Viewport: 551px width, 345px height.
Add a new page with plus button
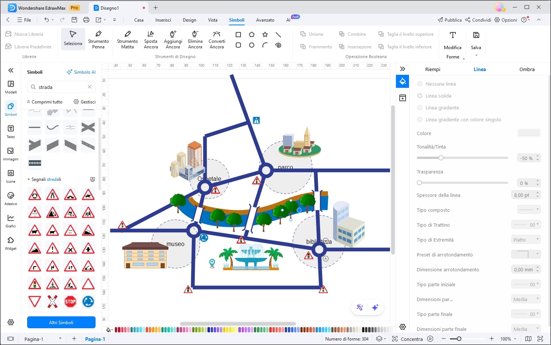[74, 338]
